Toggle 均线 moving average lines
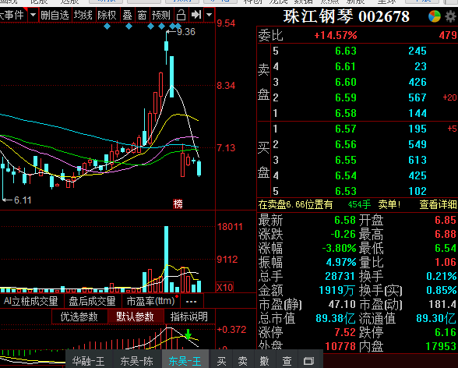The width and height of the screenshot is (458, 368). (83, 15)
